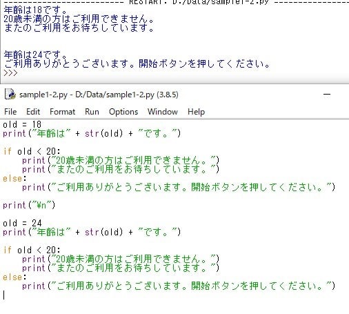Open the File menu
This screenshot has height=314, width=349.
tap(10, 112)
